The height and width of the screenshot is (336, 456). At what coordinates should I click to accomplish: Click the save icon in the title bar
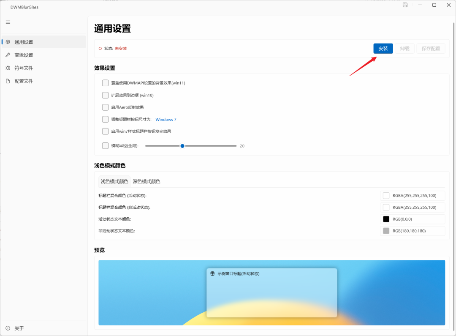point(405,5)
